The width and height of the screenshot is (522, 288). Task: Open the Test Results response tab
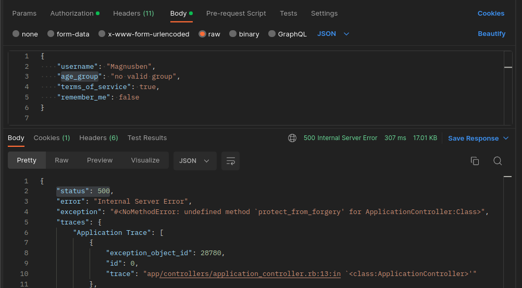click(147, 138)
